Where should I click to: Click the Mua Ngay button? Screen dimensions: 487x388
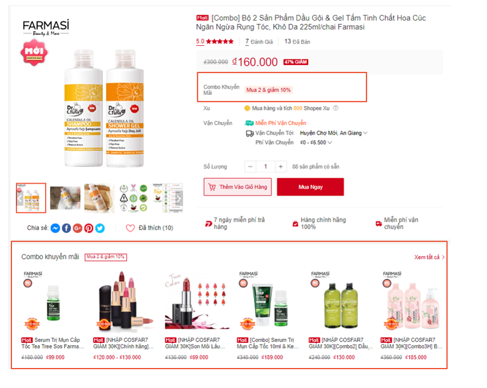[x=310, y=187]
